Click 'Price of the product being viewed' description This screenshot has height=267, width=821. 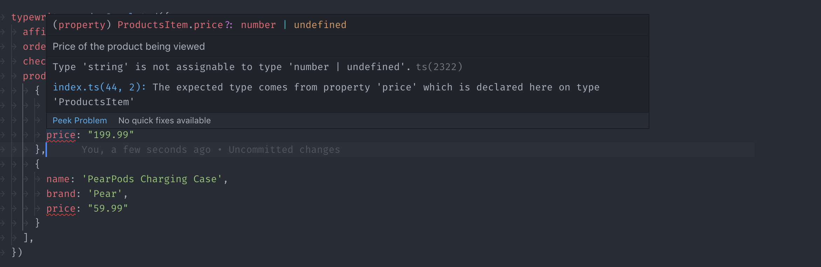(x=129, y=46)
